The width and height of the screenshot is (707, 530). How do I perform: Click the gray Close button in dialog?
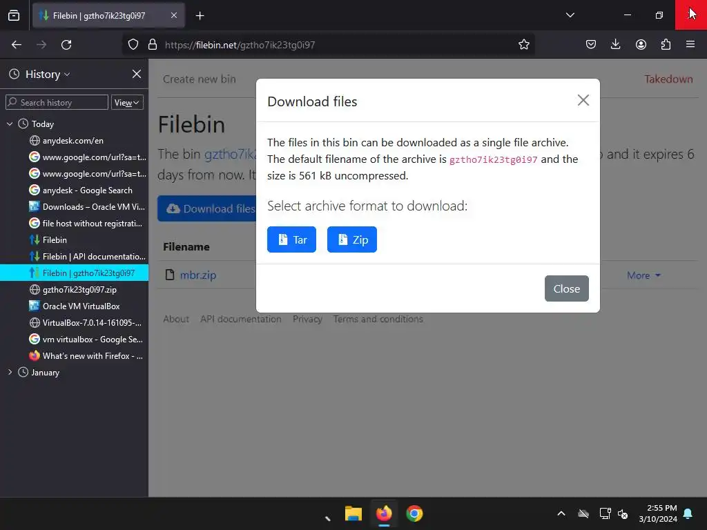coord(566,288)
